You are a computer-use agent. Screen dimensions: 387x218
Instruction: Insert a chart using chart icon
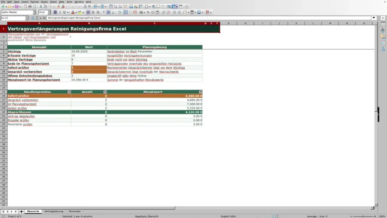136,6
